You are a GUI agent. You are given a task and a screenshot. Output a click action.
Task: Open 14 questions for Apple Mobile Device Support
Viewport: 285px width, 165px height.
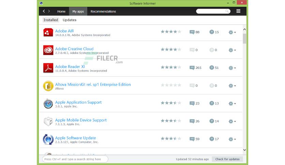pos(214,121)
